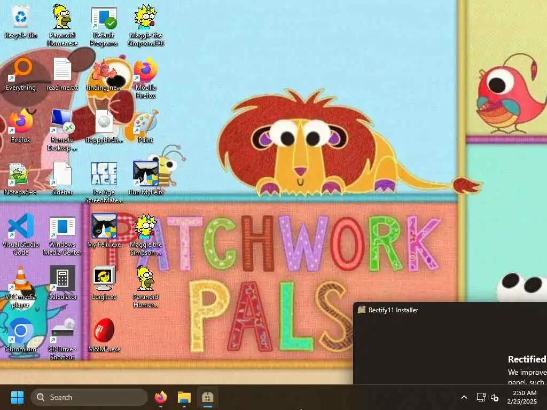Select the floppybird file icon
Image resolution: width=547 pixels, height=410 pixels.
tap(104, 126)
